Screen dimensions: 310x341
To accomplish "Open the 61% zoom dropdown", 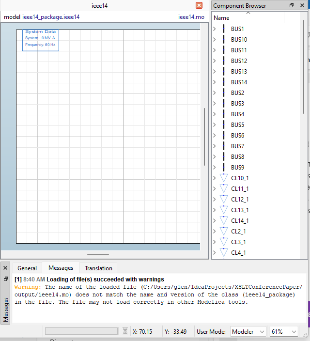I will (x=284, y=332).
